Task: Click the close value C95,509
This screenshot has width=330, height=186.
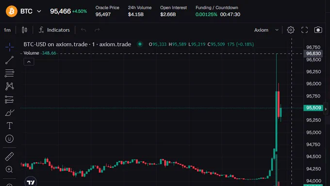Action: (x=216, y=45)
